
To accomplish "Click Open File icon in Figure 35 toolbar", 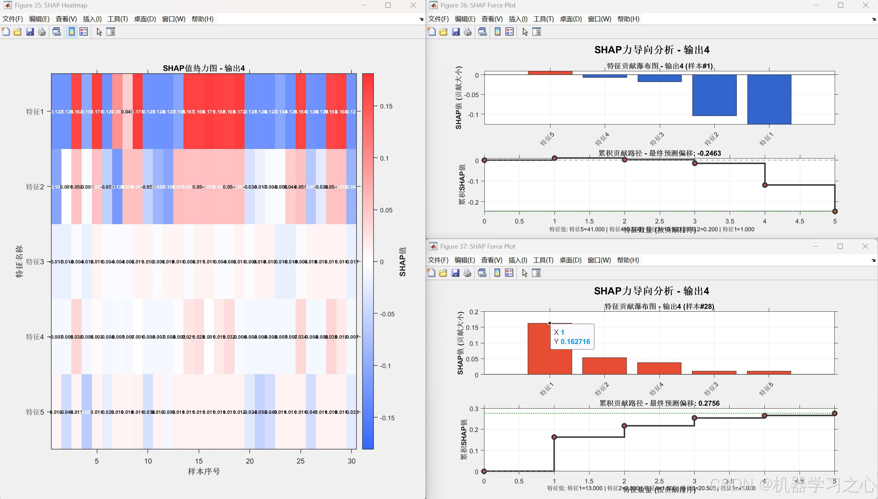I will pyautogui.click(x=17, y=32).
